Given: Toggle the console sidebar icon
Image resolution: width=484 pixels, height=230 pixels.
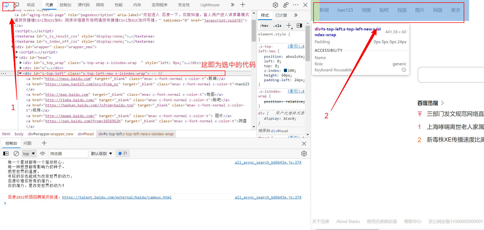Looking at the screenshot, I should point(6,154).
